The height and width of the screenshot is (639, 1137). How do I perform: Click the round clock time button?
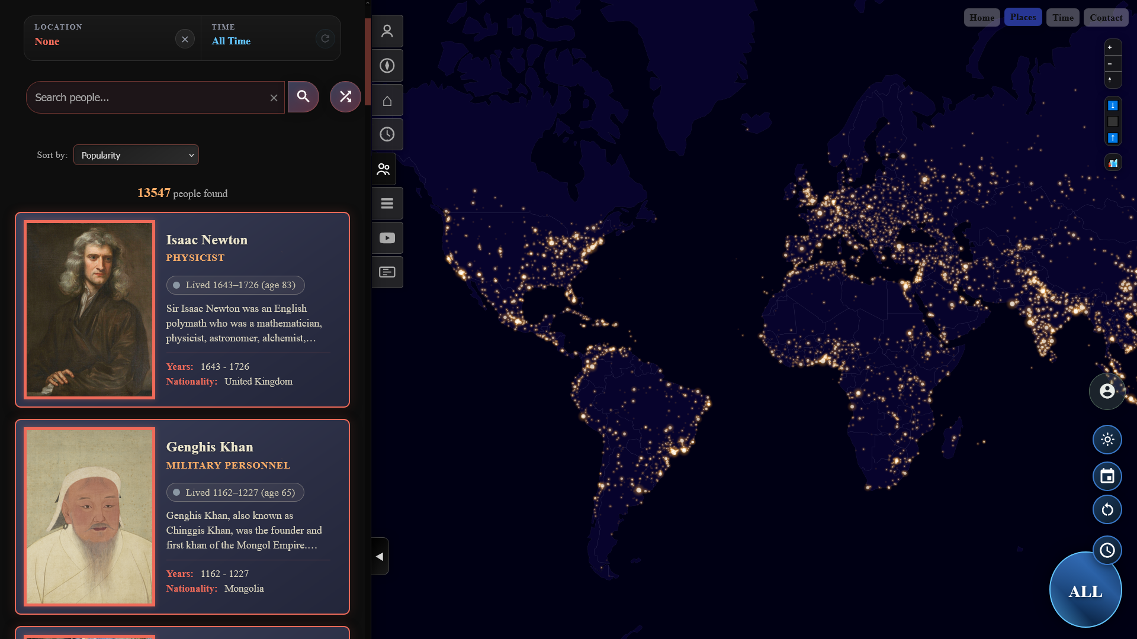(x=1107, y=551)
